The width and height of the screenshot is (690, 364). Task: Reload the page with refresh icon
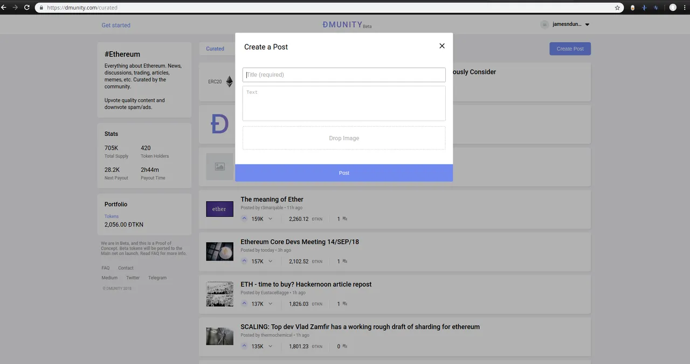27,8
